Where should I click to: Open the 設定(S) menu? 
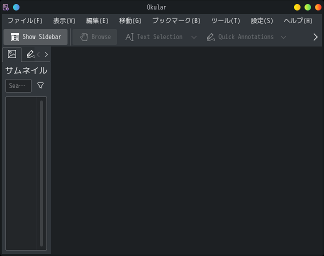262,20
